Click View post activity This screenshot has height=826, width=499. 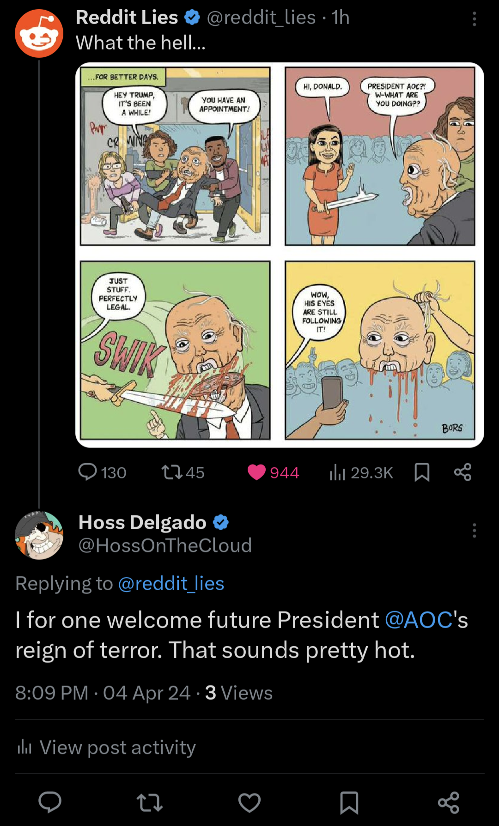106,747
